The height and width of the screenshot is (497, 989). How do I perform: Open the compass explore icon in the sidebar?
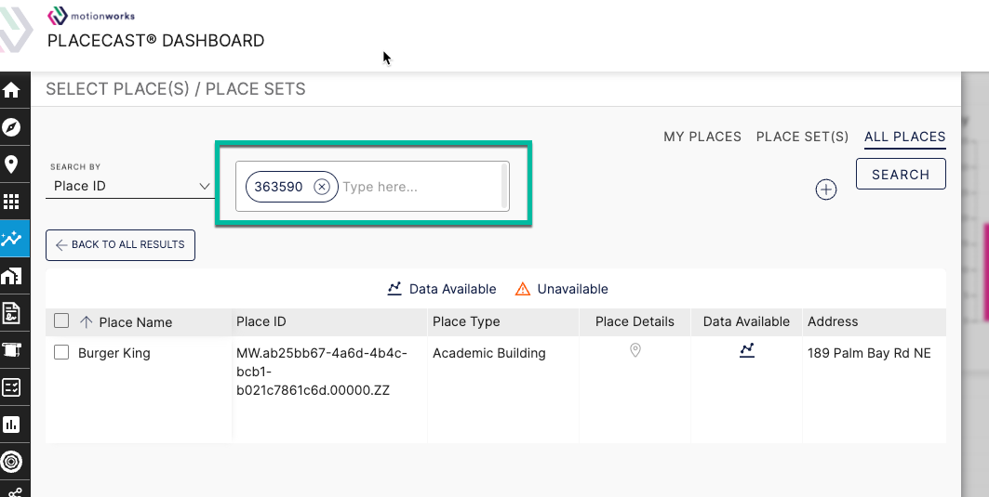11,127
